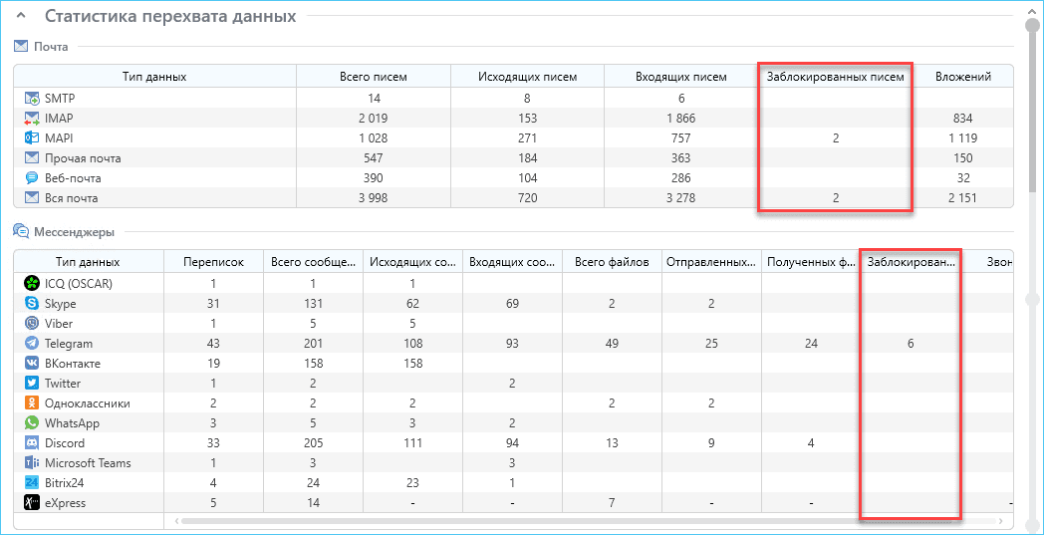Click the Веб-почта icon
The height and width of the screenshot is (535, 1044).
(32, 178)
